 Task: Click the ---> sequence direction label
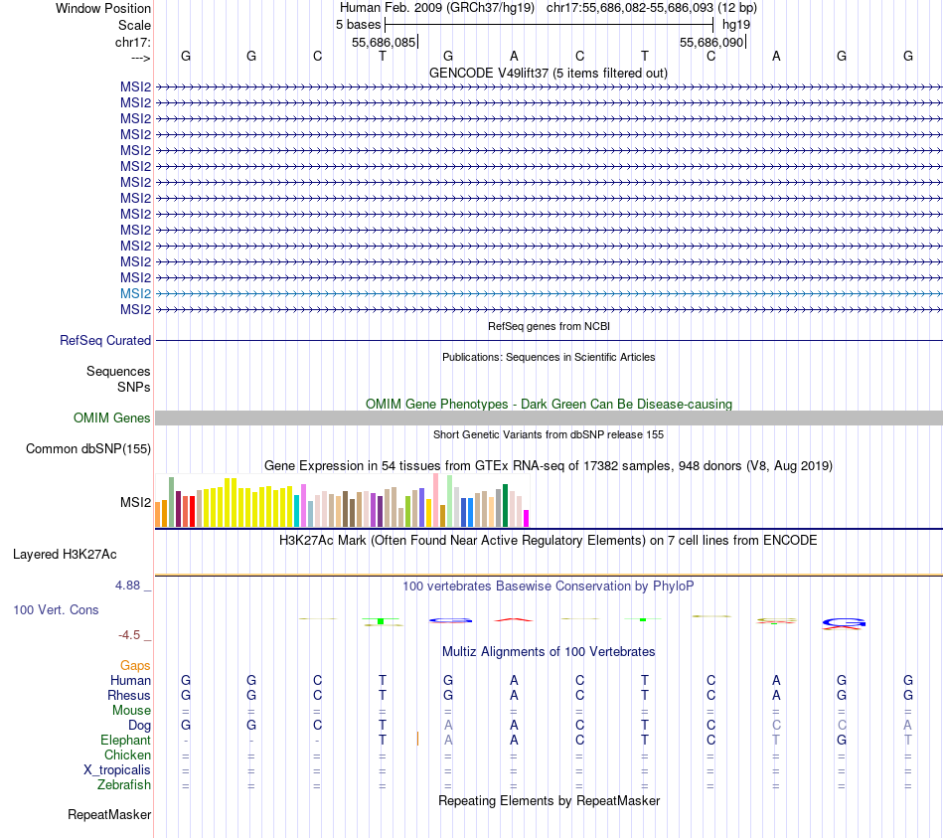(140, 58)
